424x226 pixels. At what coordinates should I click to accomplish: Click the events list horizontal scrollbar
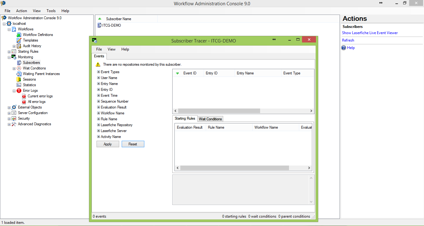(219, 111)
